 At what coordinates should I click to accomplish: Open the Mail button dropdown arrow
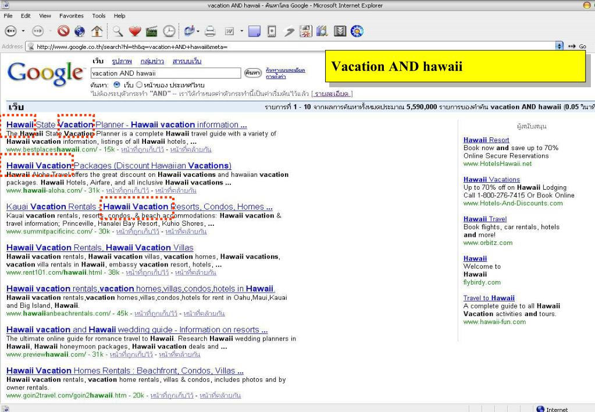(198, 31)
